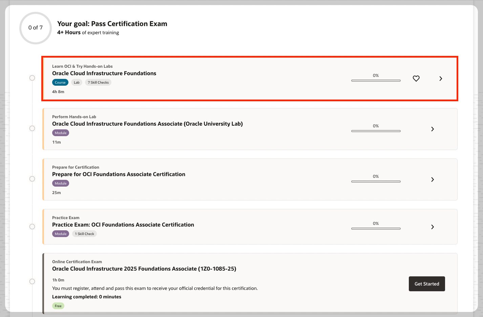The image size is (483, 317).
Task: Click the Module tag in Practice Exam row
Action: (x=61, y=234)
